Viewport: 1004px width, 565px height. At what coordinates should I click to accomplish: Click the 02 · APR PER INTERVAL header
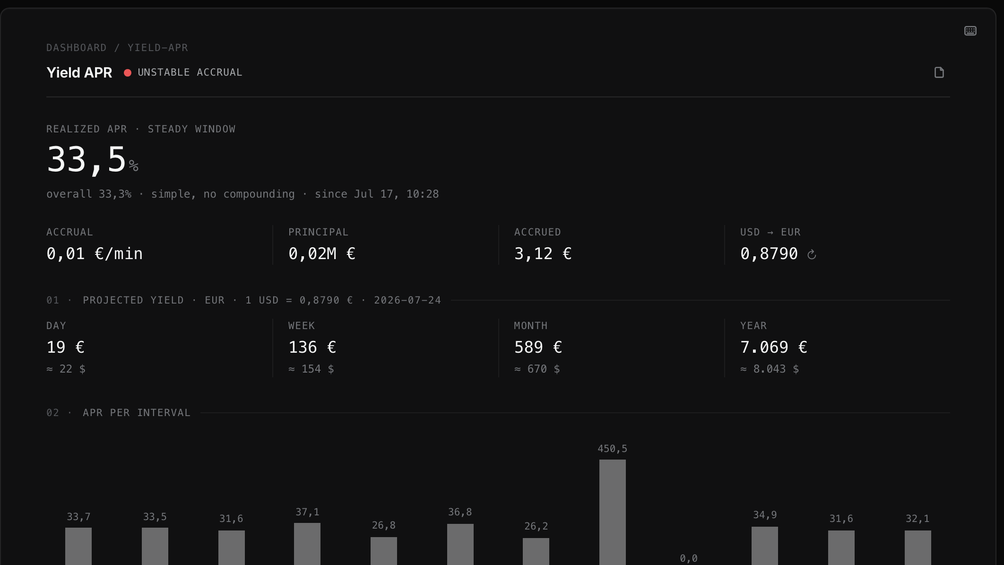(x=118, y=413)
